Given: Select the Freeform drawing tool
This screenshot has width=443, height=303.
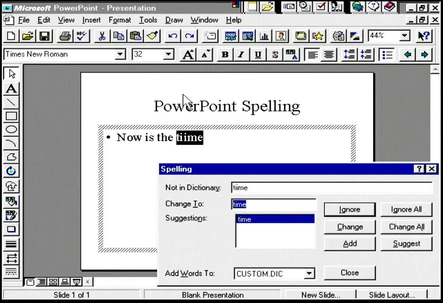Looking at the screenshot, I should pyautogui.click(x=11, y=157).
